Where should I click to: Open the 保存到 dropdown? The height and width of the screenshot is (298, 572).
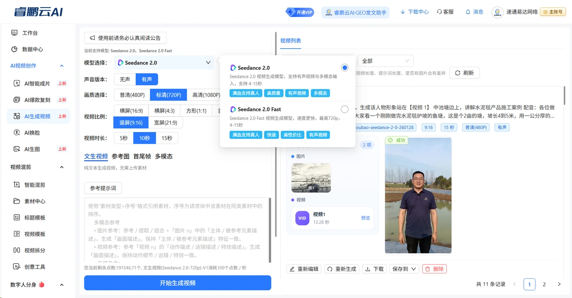pyautogui.click(x=404, y=269)
